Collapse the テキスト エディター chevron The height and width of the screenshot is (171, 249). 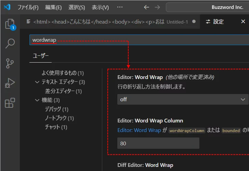[x=37, y=82]
